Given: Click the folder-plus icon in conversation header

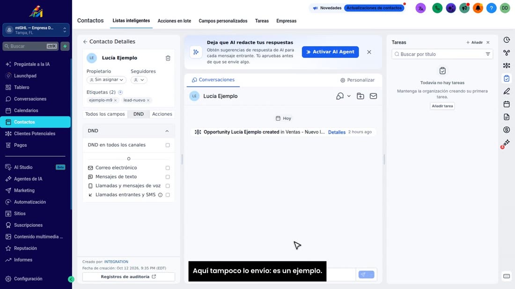Looking at the screenshot, I should [360, 96].
